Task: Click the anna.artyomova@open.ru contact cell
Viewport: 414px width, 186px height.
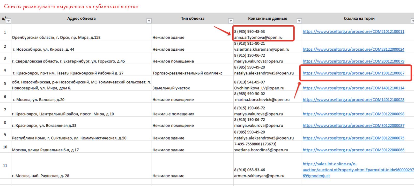Action: coord(258,37)
